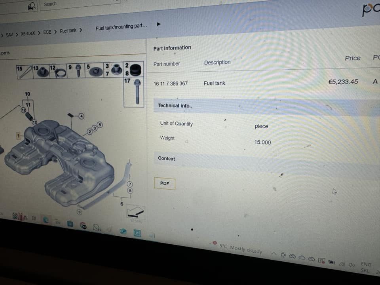Select part thumbnail 13 rubber mount
This screenshot has height=285, width=380.
pyautogui.click(x=41, y=71)
